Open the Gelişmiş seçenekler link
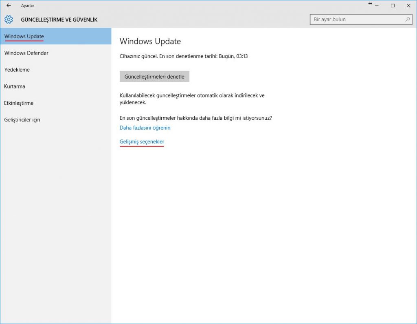Screen dimensions: 417x324 click(142, 141)
